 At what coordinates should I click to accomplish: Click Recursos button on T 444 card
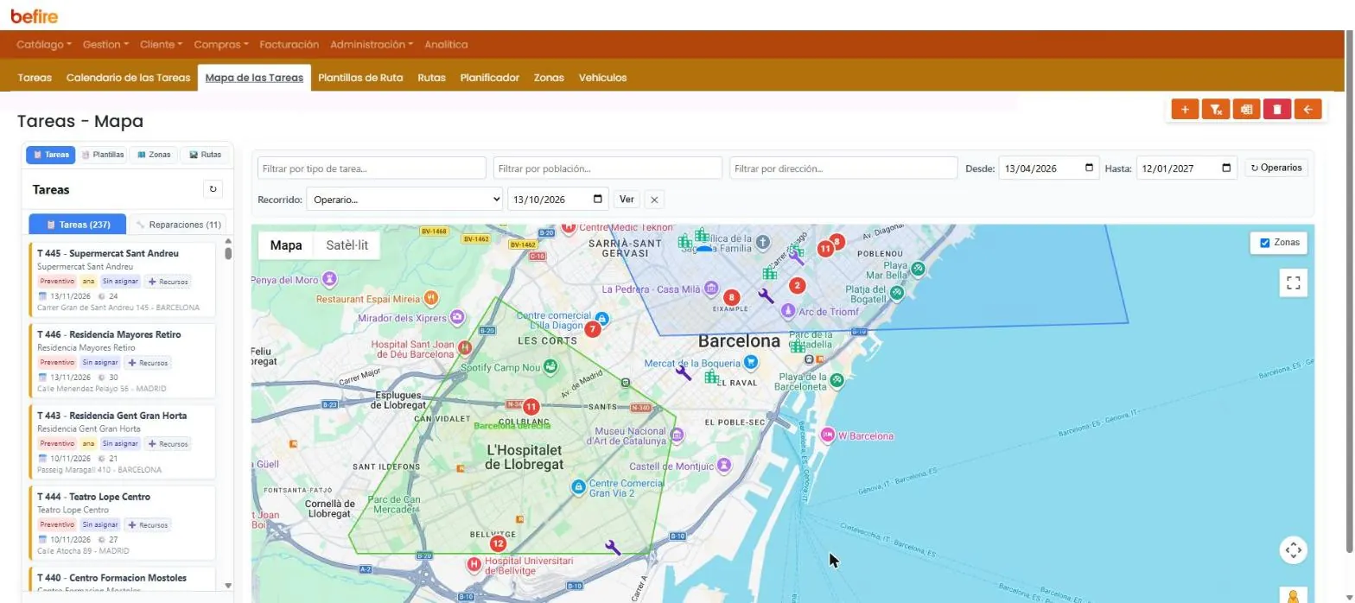tap(147, 525)
